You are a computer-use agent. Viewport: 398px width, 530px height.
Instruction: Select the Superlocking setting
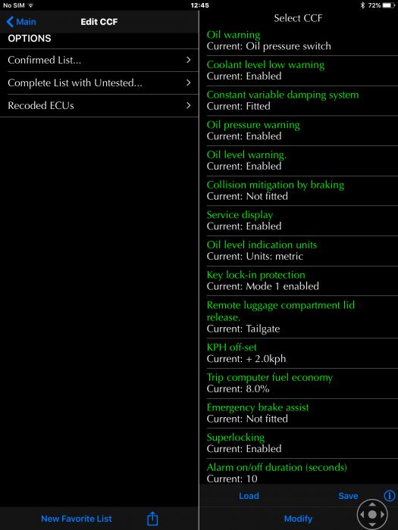302,443
